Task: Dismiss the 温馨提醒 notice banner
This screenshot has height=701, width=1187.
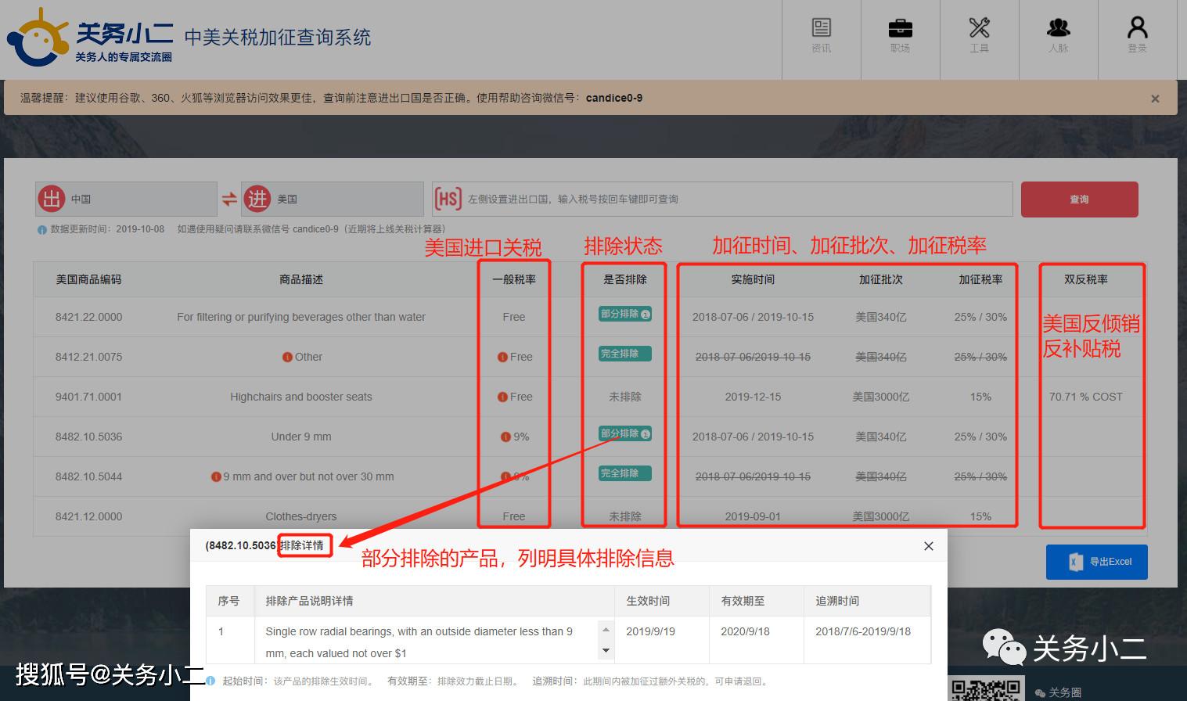Action: tap(1155, 99)
